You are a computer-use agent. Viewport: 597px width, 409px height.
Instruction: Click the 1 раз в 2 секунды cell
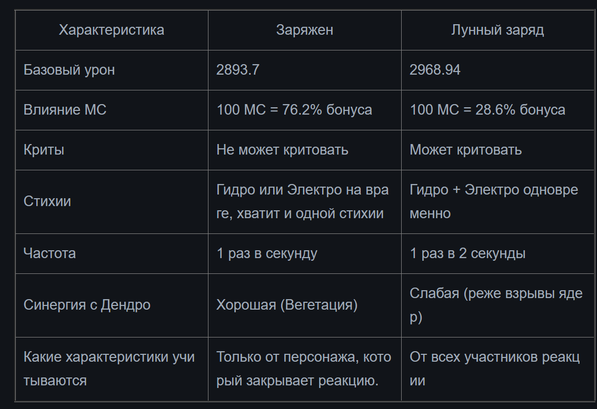498,253
